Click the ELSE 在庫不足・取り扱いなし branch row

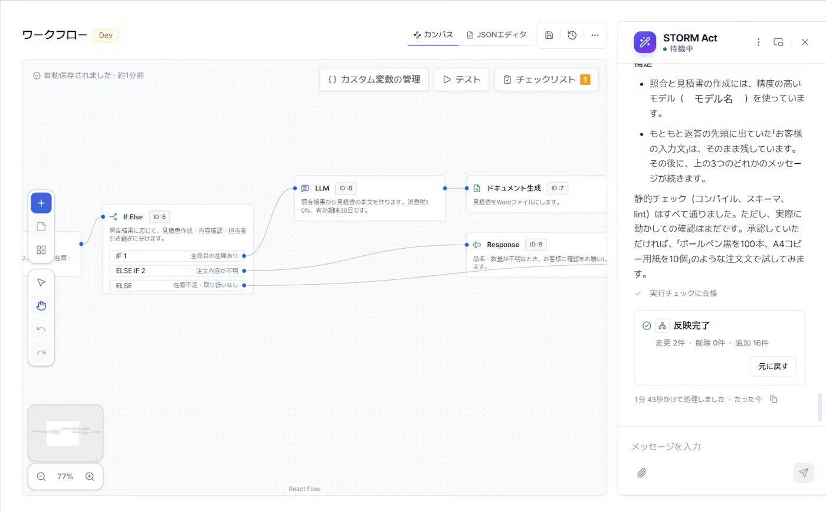click(x=177, y=285)
